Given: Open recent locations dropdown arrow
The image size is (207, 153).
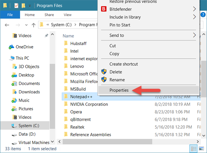Looking at the screenshot, I should 26,25.
